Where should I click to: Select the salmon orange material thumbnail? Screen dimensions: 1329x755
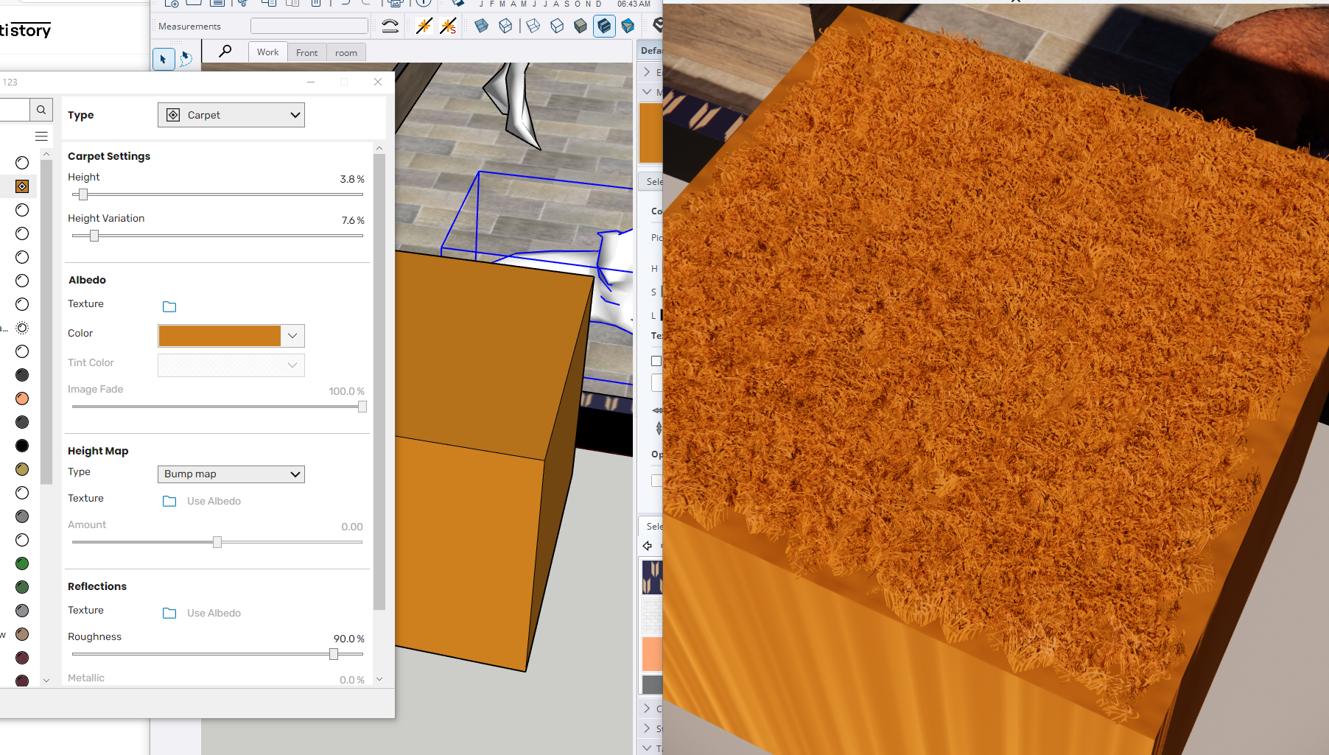(653, 654)
